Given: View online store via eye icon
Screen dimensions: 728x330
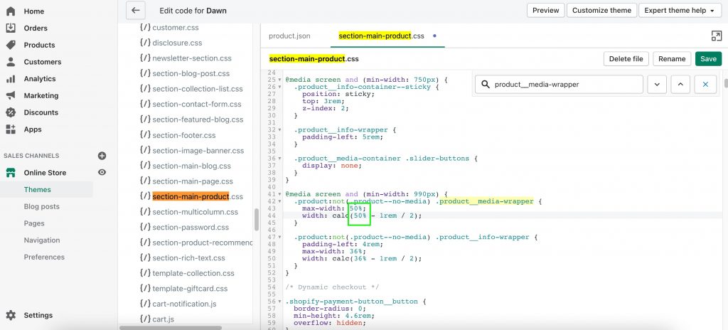Looking at the screenshot, I should coord(102,172).
